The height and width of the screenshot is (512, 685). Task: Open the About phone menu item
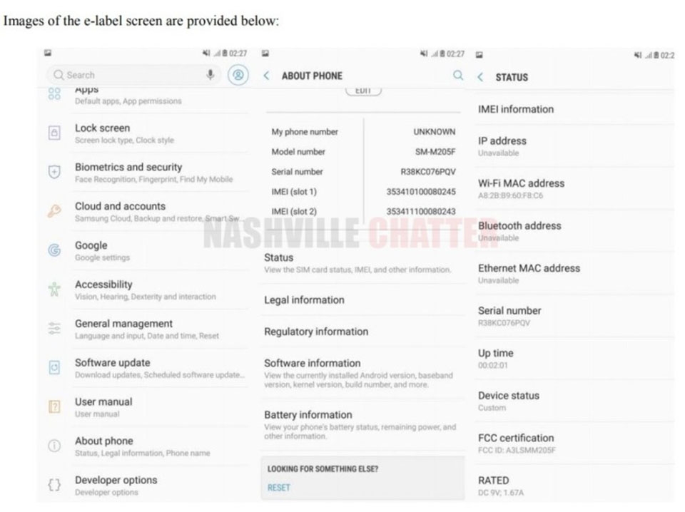[x=145, y=446]
